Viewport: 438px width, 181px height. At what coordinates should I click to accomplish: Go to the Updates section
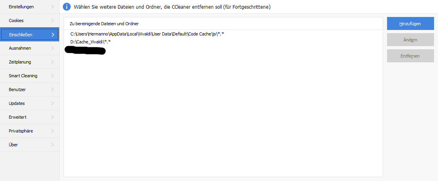click(x=30, y=103)
